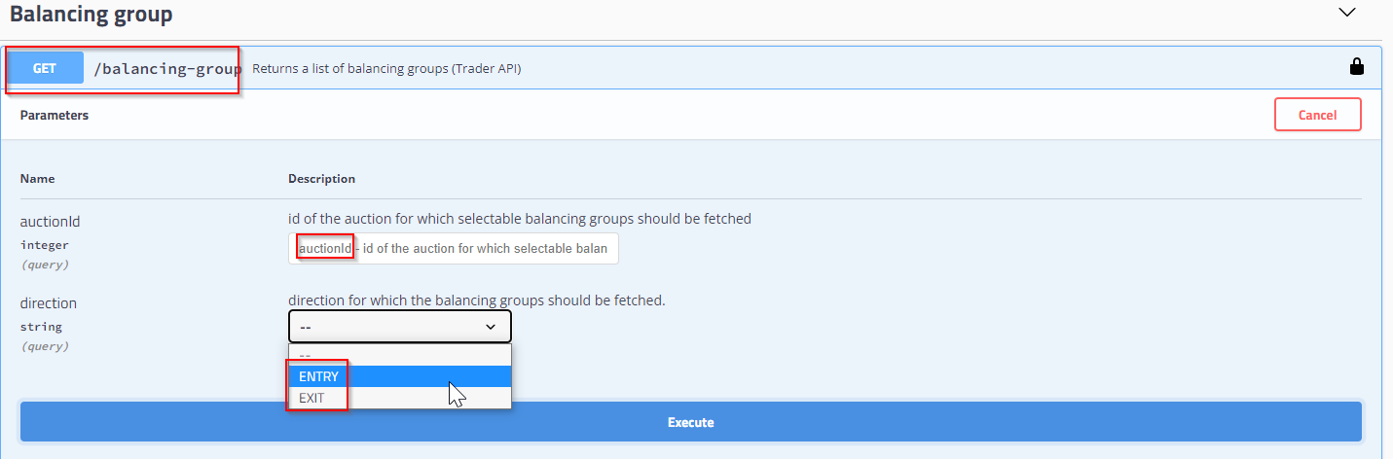Click the integer type label under auctionId
The image size is (1393, 459).
[x=45, y=245]
